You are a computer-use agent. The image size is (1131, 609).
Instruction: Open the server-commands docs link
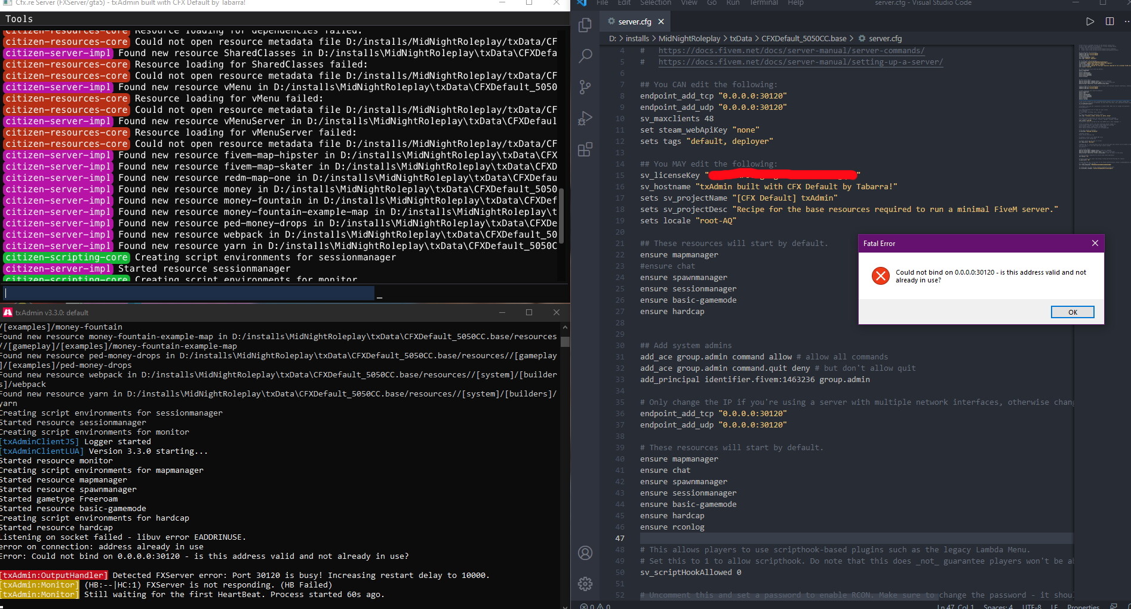pyautogui.click(x=791, y=51)
